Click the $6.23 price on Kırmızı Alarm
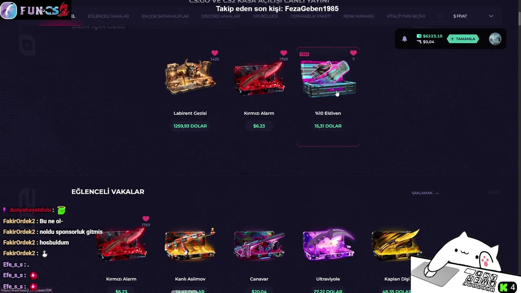This screenshot has width=521, height=293. tap(259, 126)
